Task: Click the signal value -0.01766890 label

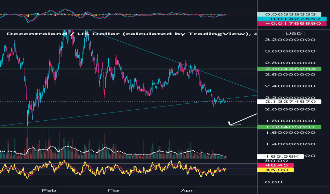Action: click(292, 24)
